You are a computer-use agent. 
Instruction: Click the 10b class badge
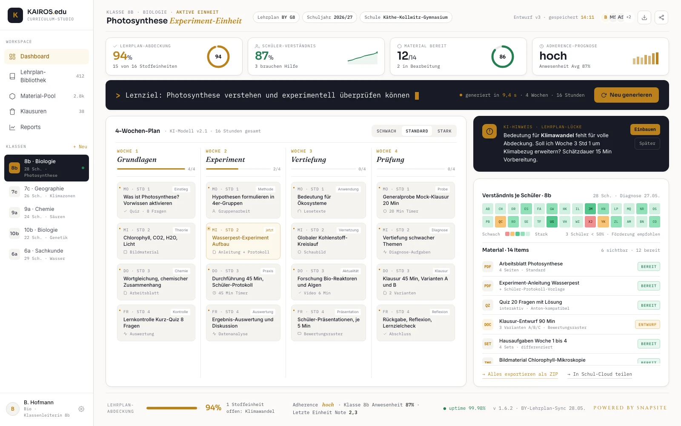pos(14,233)
